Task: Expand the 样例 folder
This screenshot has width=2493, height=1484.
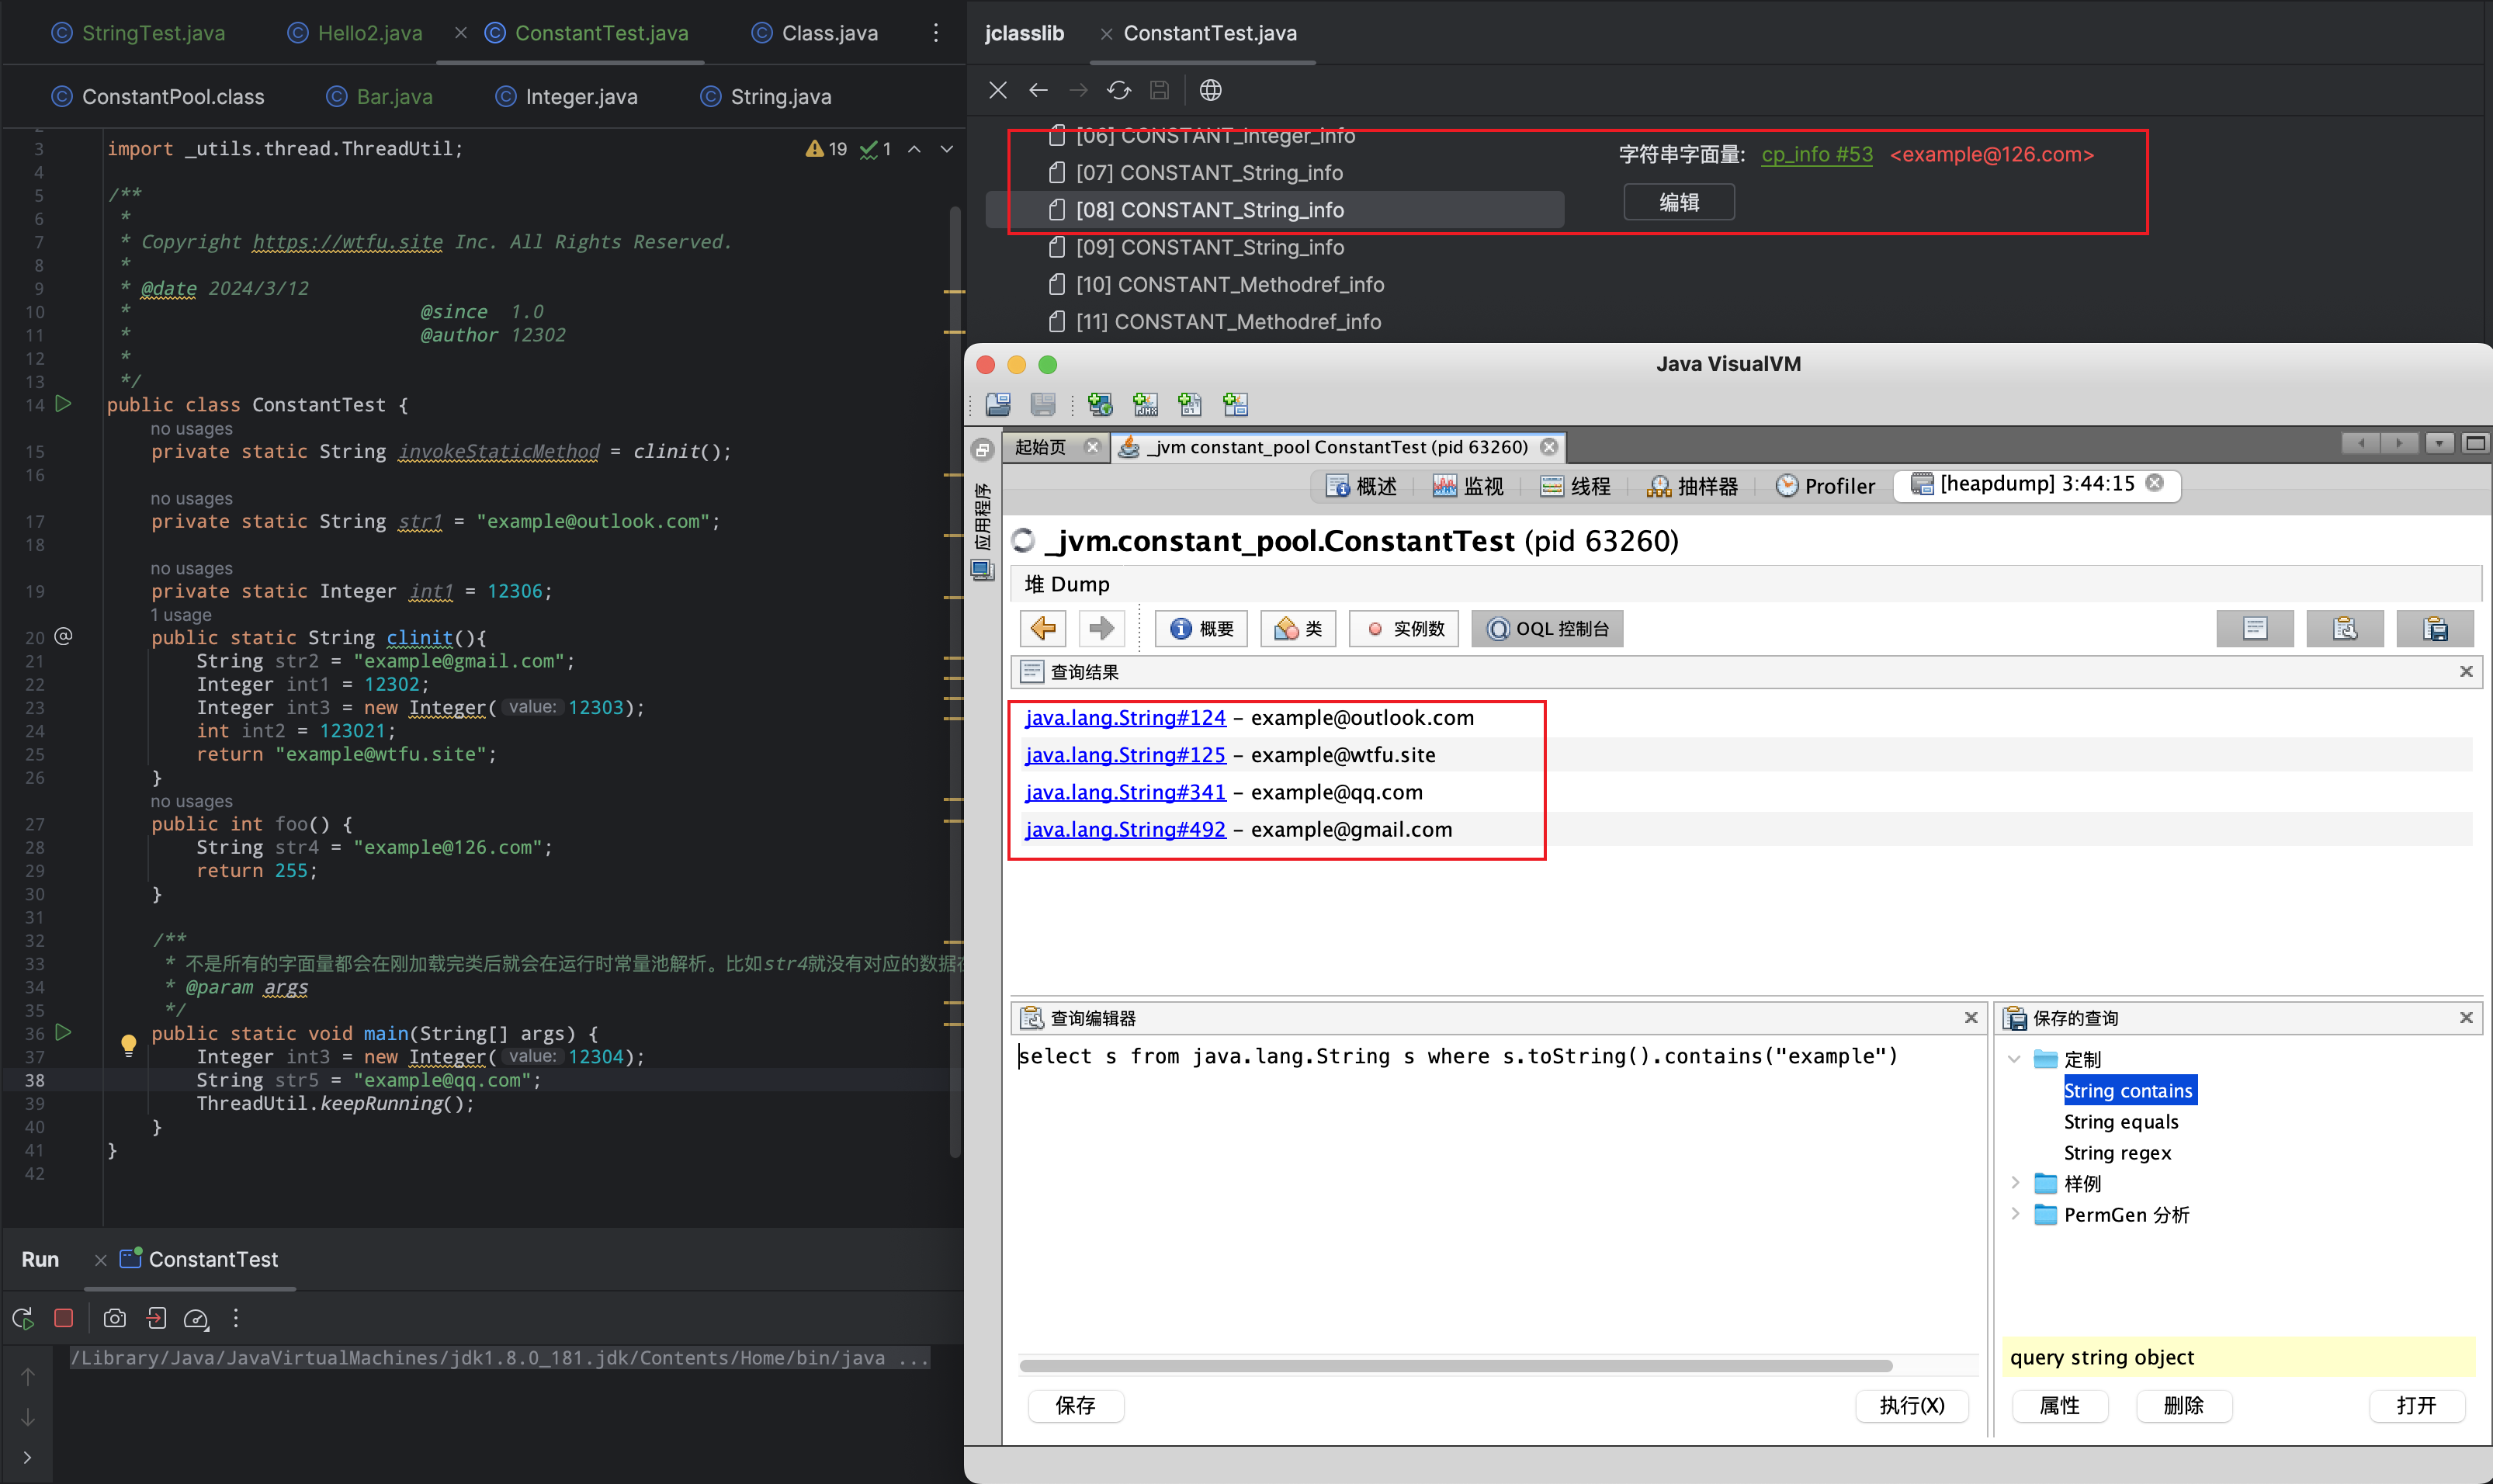Action: [x=2014, y=1183]
